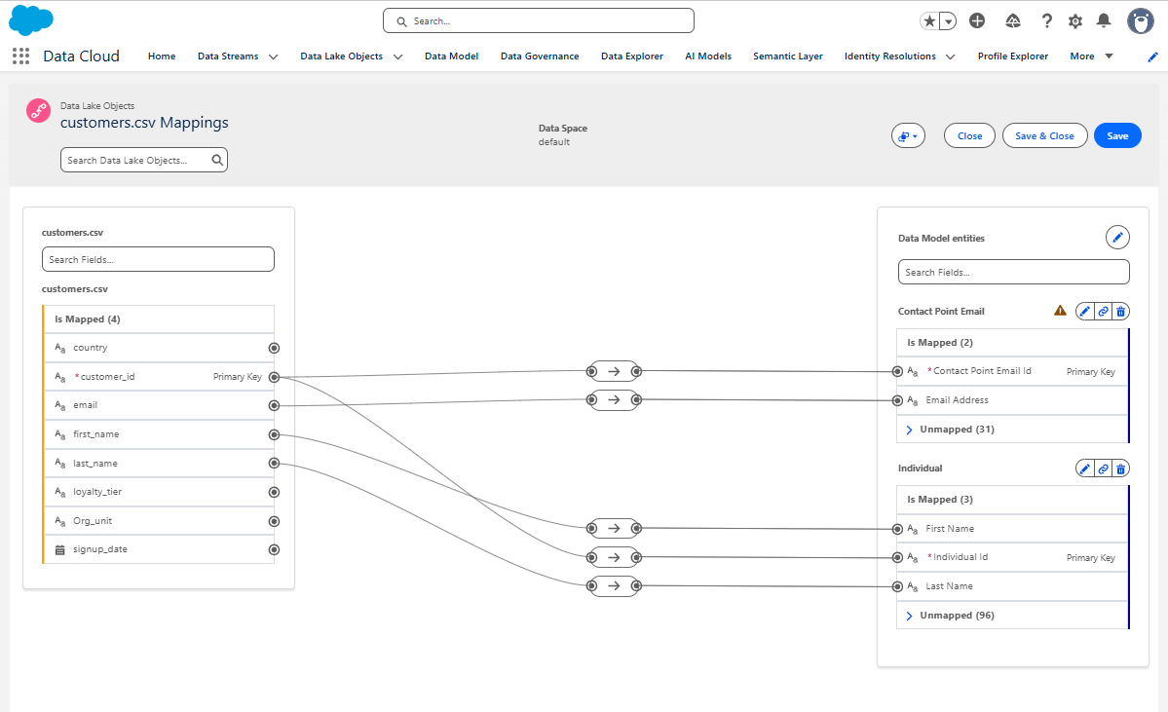The width and height of the screenshot is (1168, 712).
Task: Open the Setup gear icon
Action: tap(1074, 20)
